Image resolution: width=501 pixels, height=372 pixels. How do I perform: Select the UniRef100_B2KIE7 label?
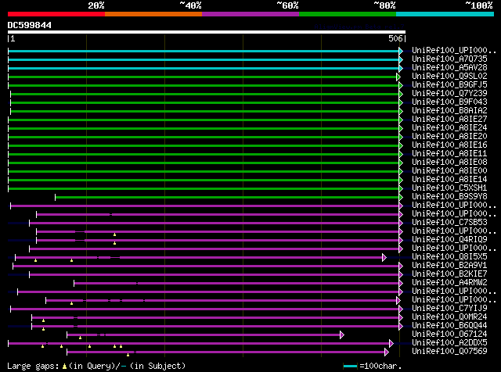449,274
